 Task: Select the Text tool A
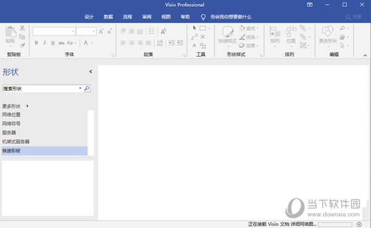click(194, 45)
